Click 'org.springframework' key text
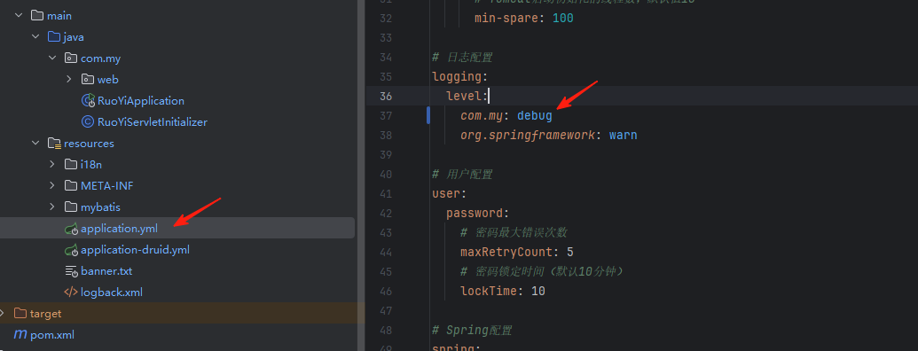The height and width of the screenshot is (351, 918). click(x=528, y=135)
